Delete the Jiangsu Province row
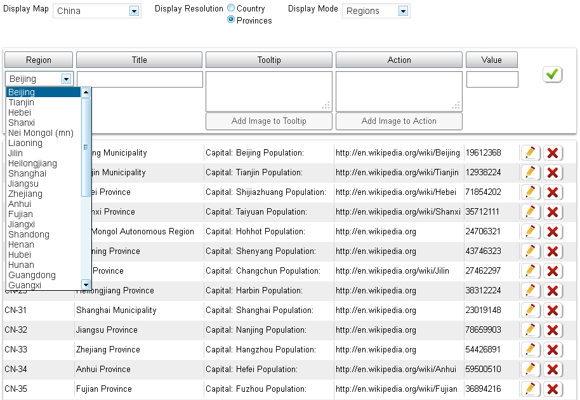This screenshot has height=400, width=580. coord(553,330)
